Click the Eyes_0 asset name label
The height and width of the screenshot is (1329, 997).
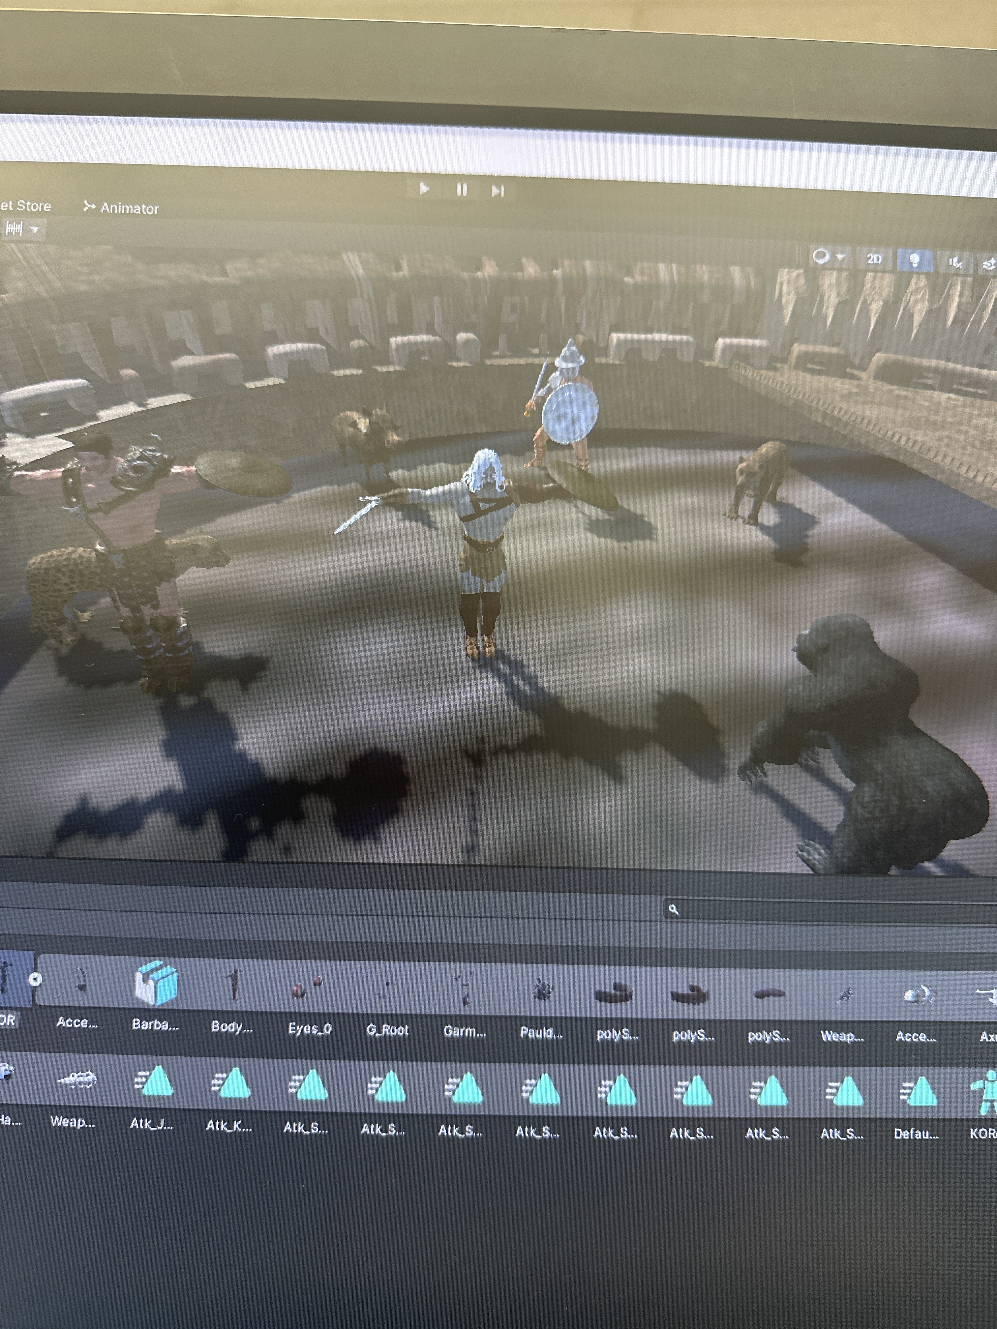(x=310, y=1029)
